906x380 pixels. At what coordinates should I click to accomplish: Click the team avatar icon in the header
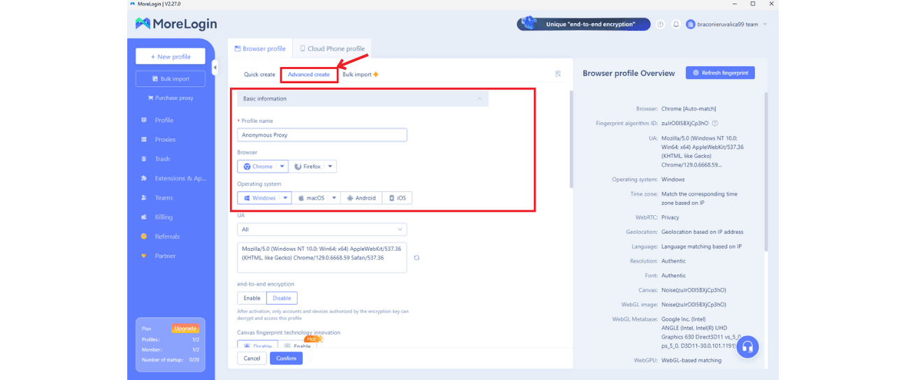(691, 24)
